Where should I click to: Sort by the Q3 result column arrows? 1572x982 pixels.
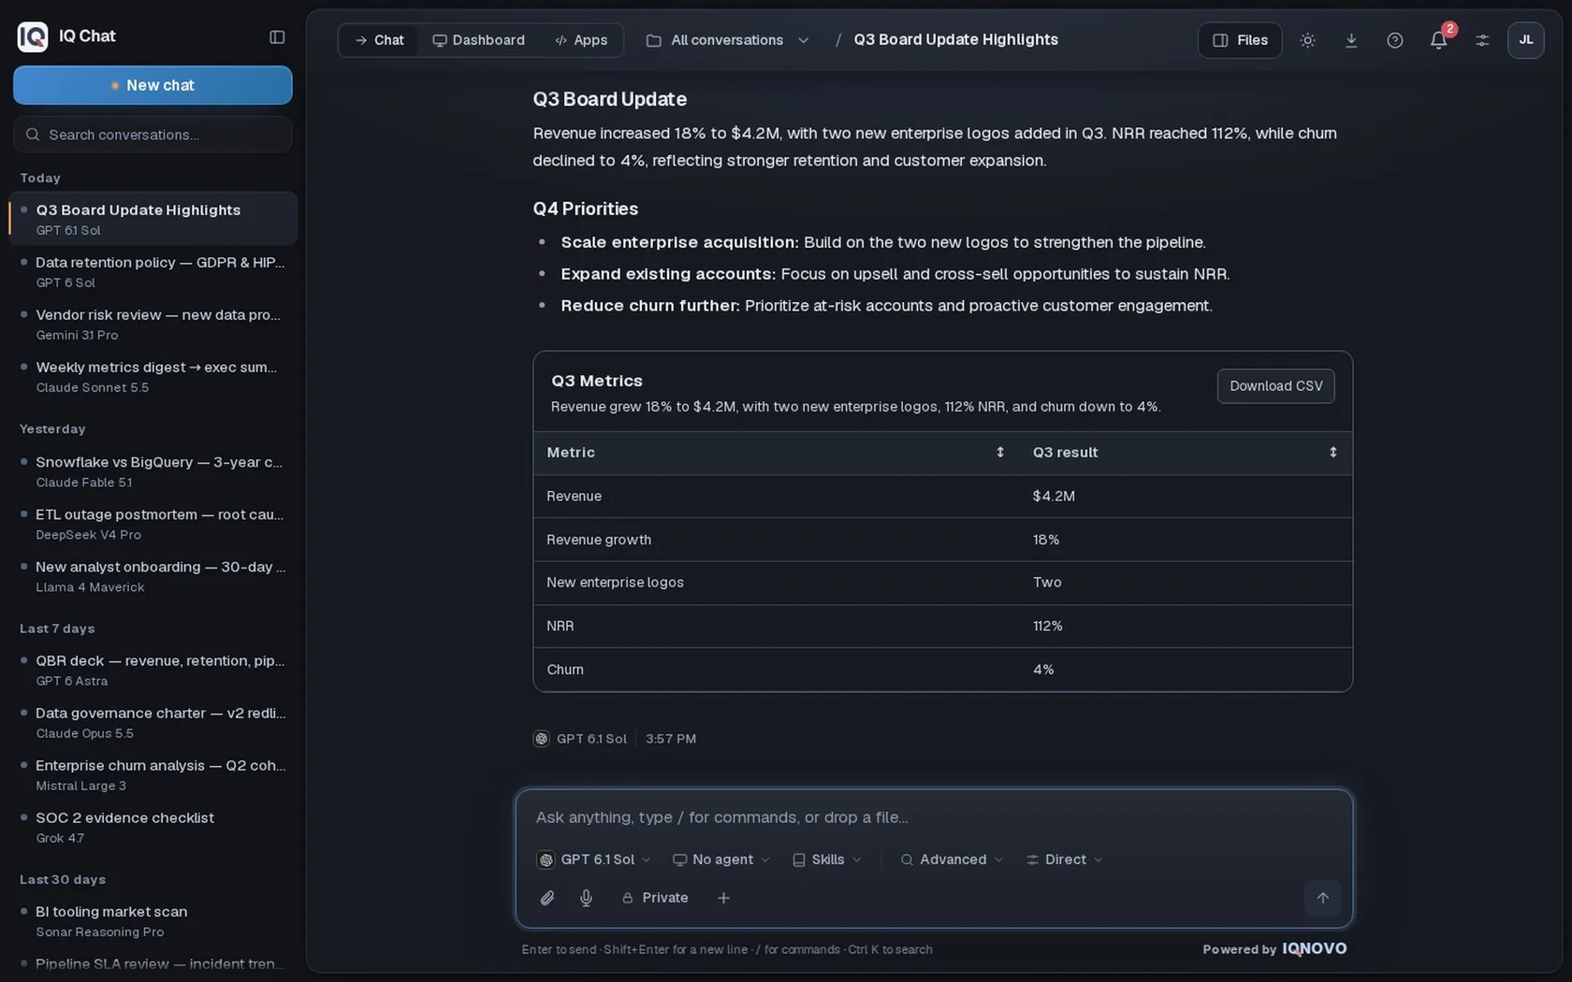(x=1332, y=453)
